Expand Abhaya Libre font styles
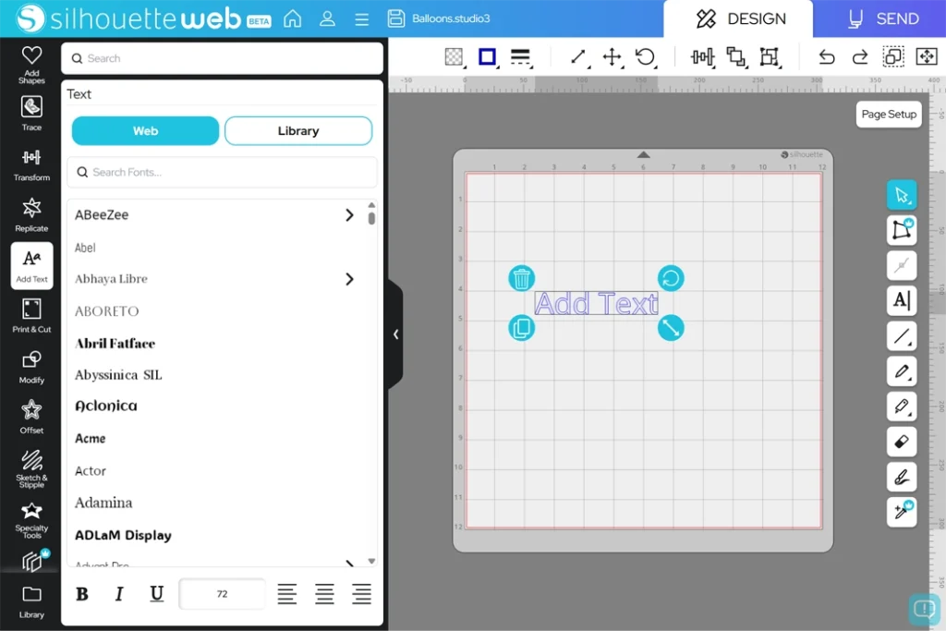Image resolution: width=946 pixels, height=631 pixels. pos(349,279)
